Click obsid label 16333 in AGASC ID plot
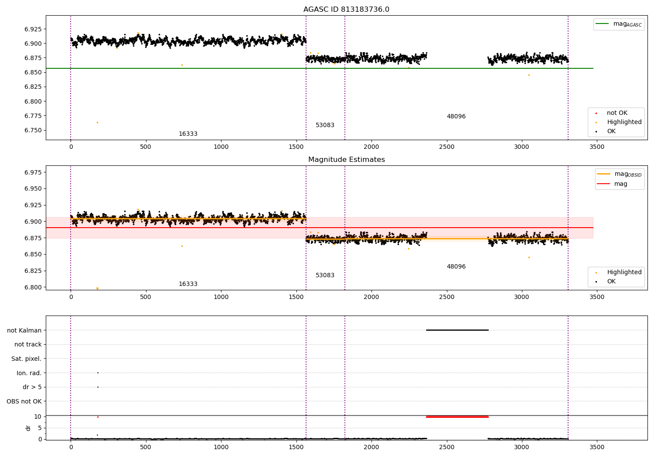 [x=188, y=134]
